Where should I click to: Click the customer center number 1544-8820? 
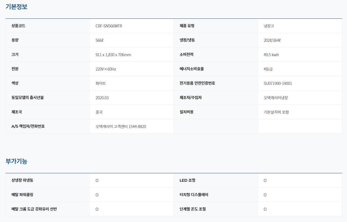(137, 126)
